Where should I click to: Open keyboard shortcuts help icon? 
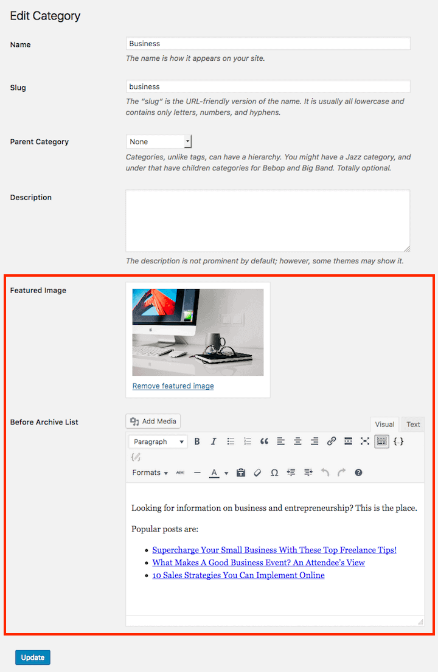(359, 473)
